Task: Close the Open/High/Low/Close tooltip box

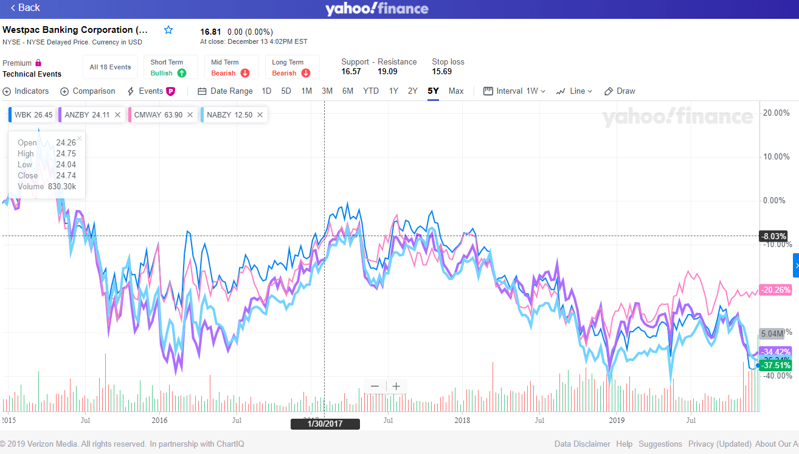Action: tap(79, 138)
